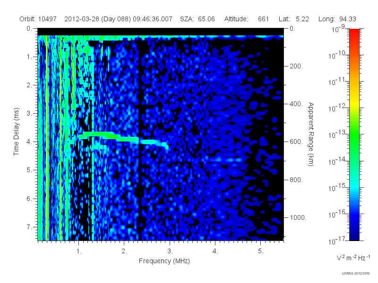Click the 10^-16 color scale label
Viewport: 378px width, 283px height.
point(337,214)
